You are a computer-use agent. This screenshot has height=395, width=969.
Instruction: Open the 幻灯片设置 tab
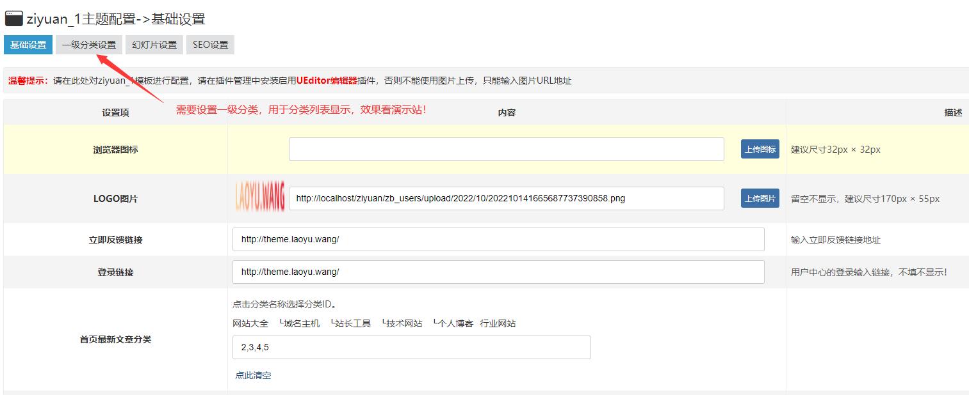[154, 45]
